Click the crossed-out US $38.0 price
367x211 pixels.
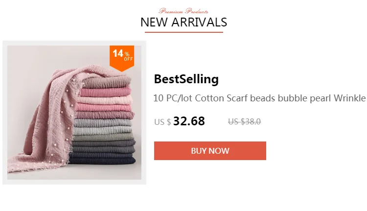coord(244,121)
